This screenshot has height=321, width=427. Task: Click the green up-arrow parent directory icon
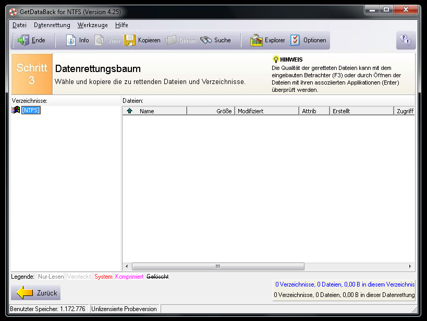coord(130,111)
